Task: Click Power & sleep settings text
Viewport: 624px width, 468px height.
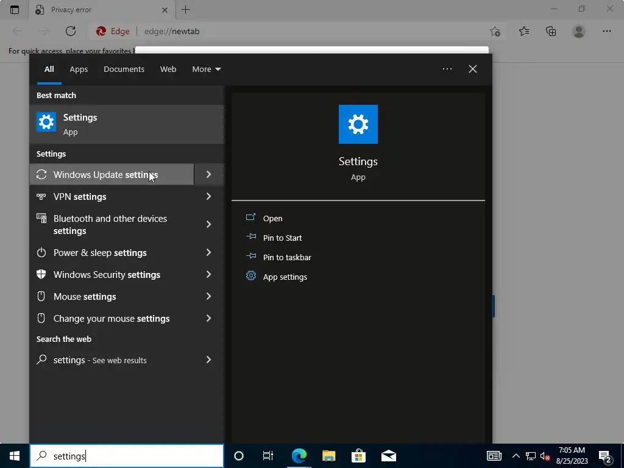Action: pyautogui.click(x=100, y=253)
